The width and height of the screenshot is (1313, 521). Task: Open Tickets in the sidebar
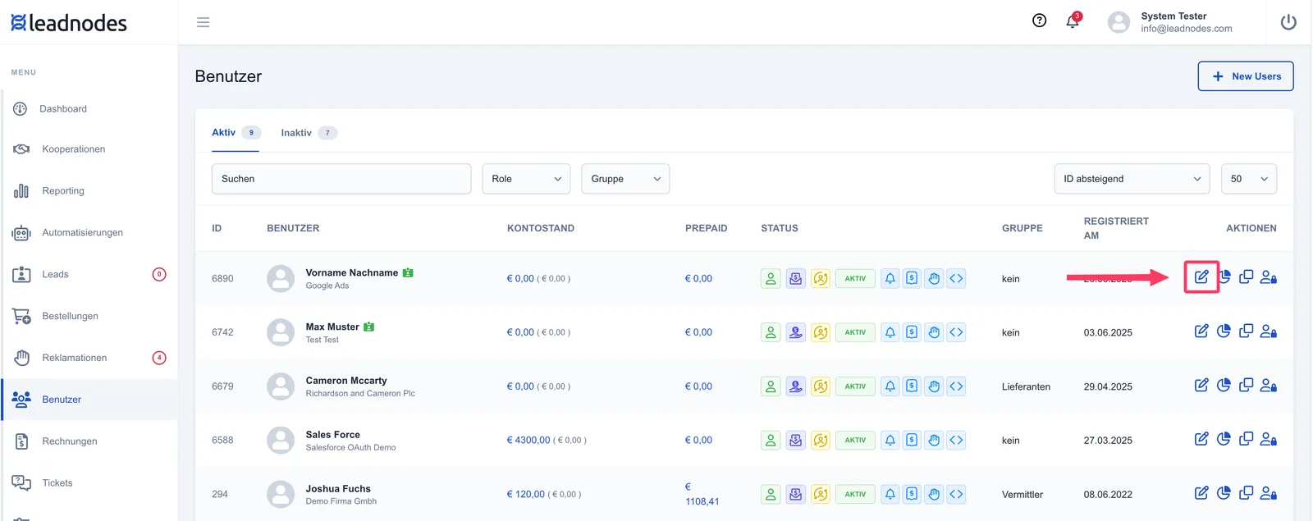tap(57, 483)
